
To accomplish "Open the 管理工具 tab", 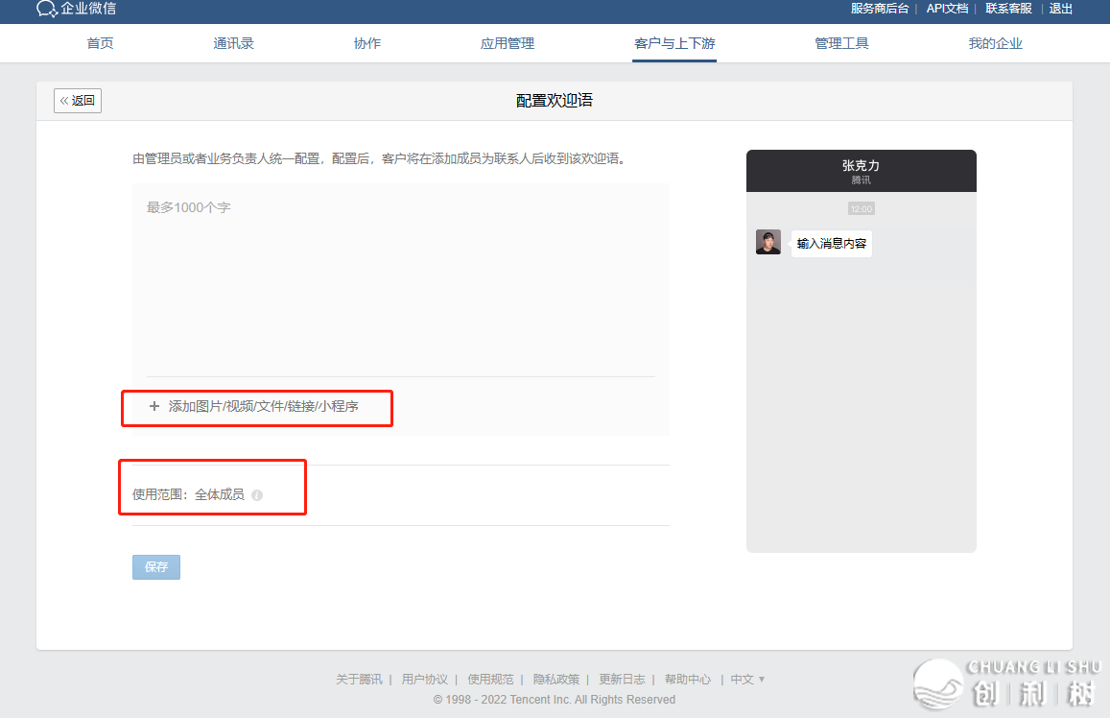I will (841, 44).
